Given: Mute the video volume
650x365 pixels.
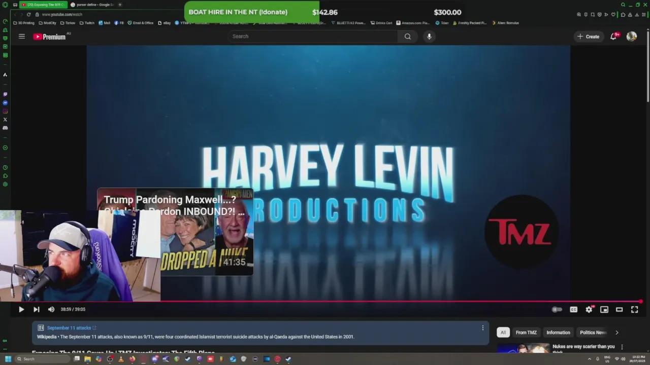Looking at the screenshot, I should (51, 309).
